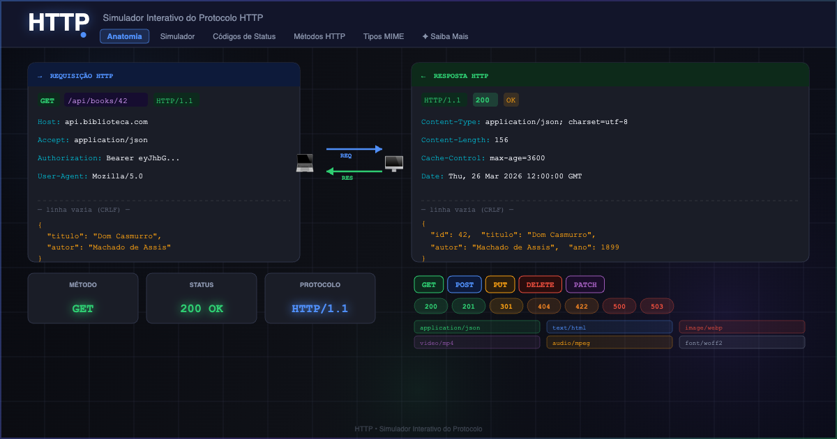Click the desktop server monitor icon

pyautogui.click(x=394, y=164)
